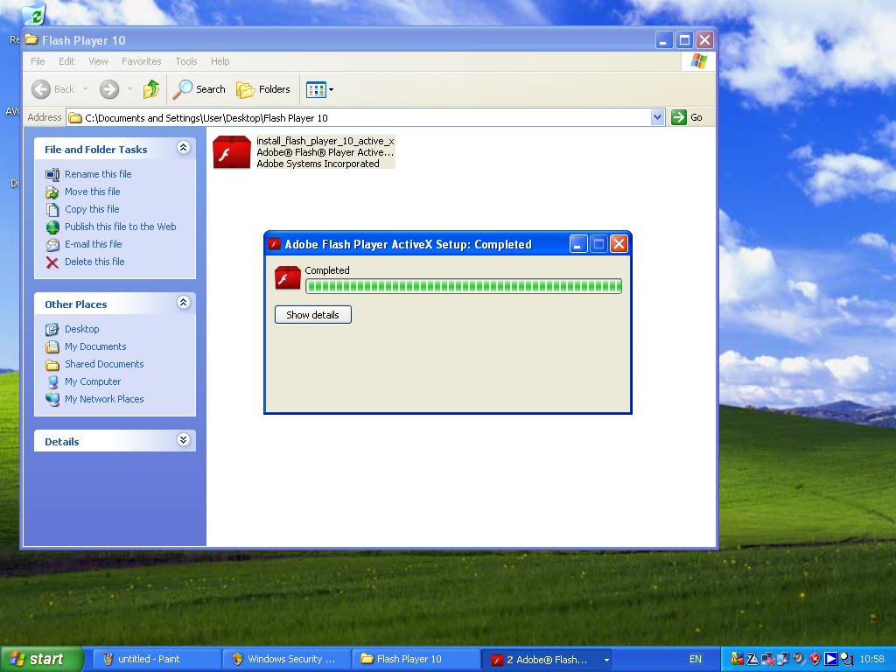This screenshot has width=896, height=672.
Task: Click the Windows flag logo in Explorer
Action: click(x=698, y=61)
